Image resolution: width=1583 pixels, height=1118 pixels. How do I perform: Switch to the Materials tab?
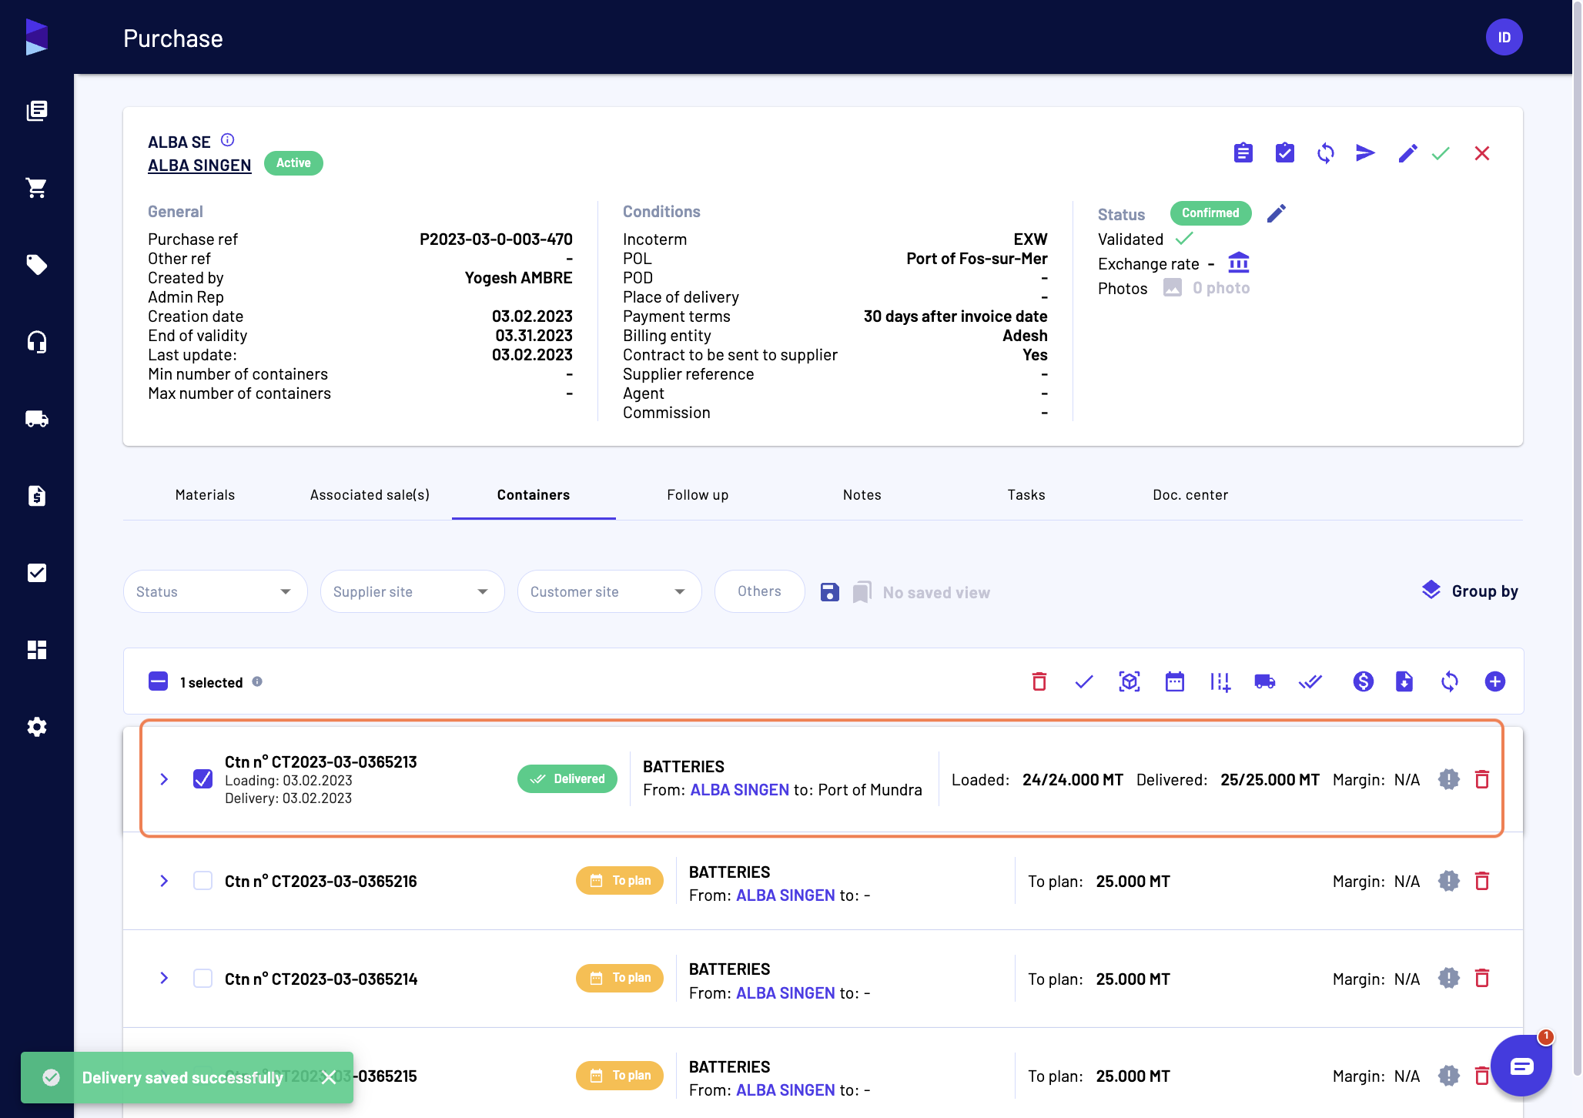[x=205, y=495]
